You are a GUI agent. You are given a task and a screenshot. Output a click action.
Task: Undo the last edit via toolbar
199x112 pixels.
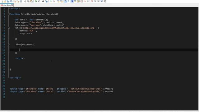pos(36,1)
